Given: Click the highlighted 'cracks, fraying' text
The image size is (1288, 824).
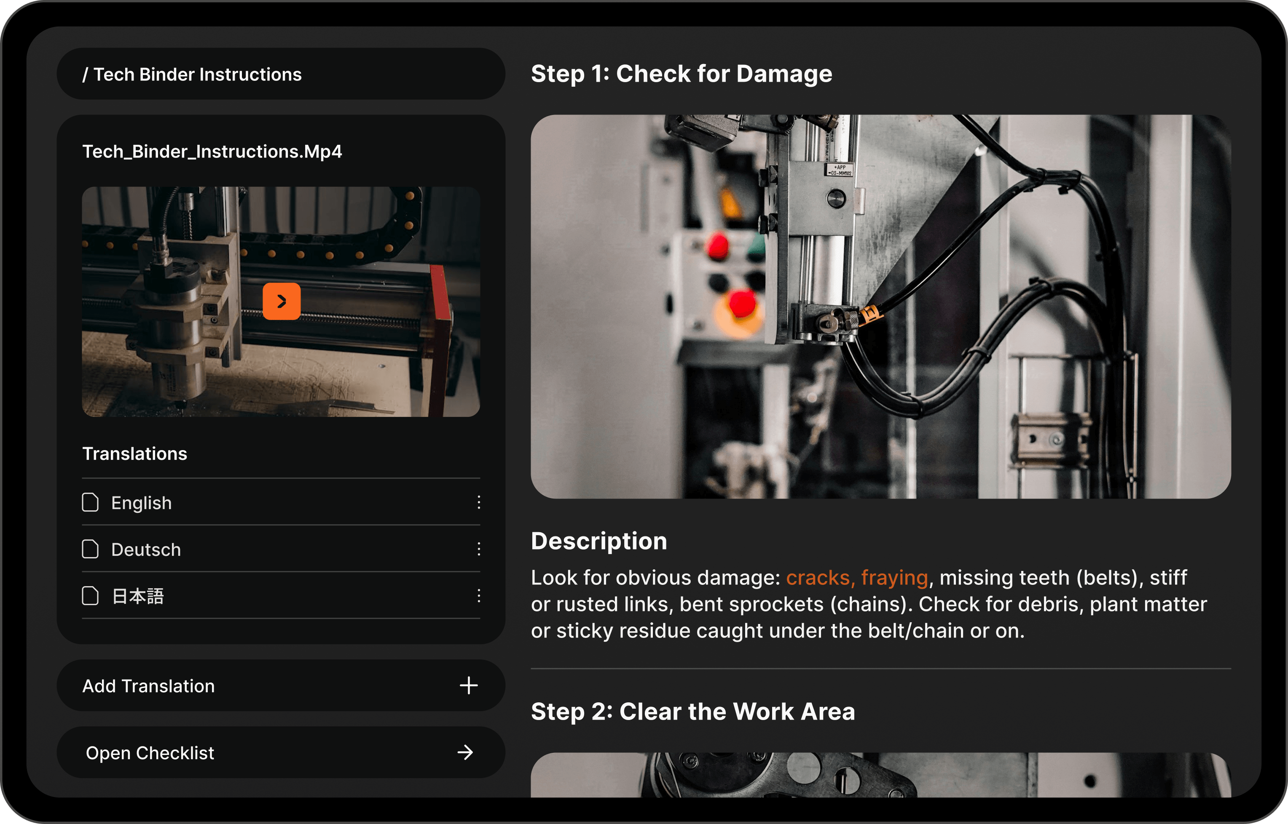Looking at the screenshot, I should pos(856,578).
